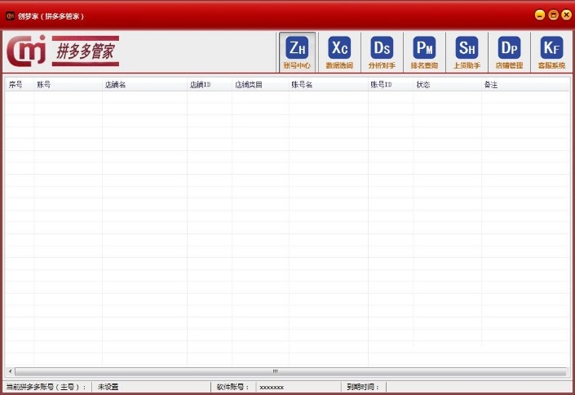Minimize the 创梦家 window
This screenshot has width=575, height=395.
[539, 15]
